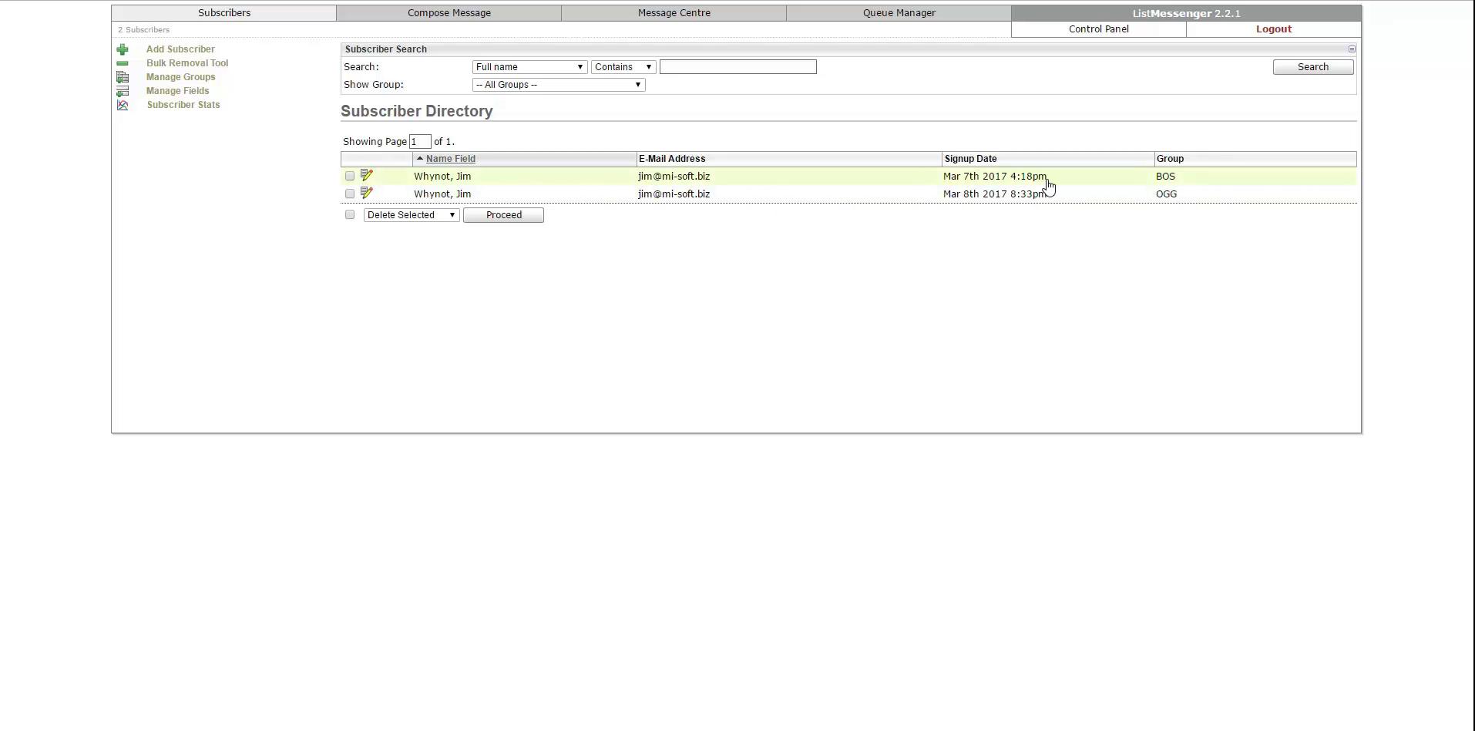Screen dimensions: 1475x731
Task: Open the Delete Selected action dropdown
Action: [x=412, y=215]
